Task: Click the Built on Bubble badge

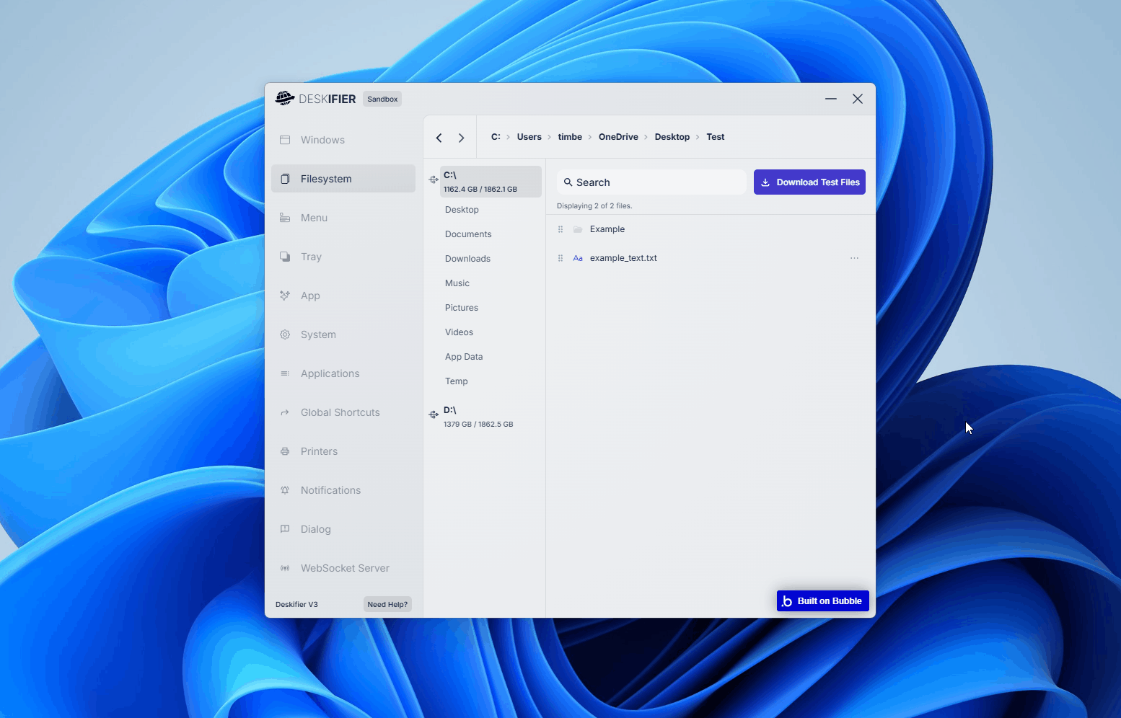Action: point(822,601)
